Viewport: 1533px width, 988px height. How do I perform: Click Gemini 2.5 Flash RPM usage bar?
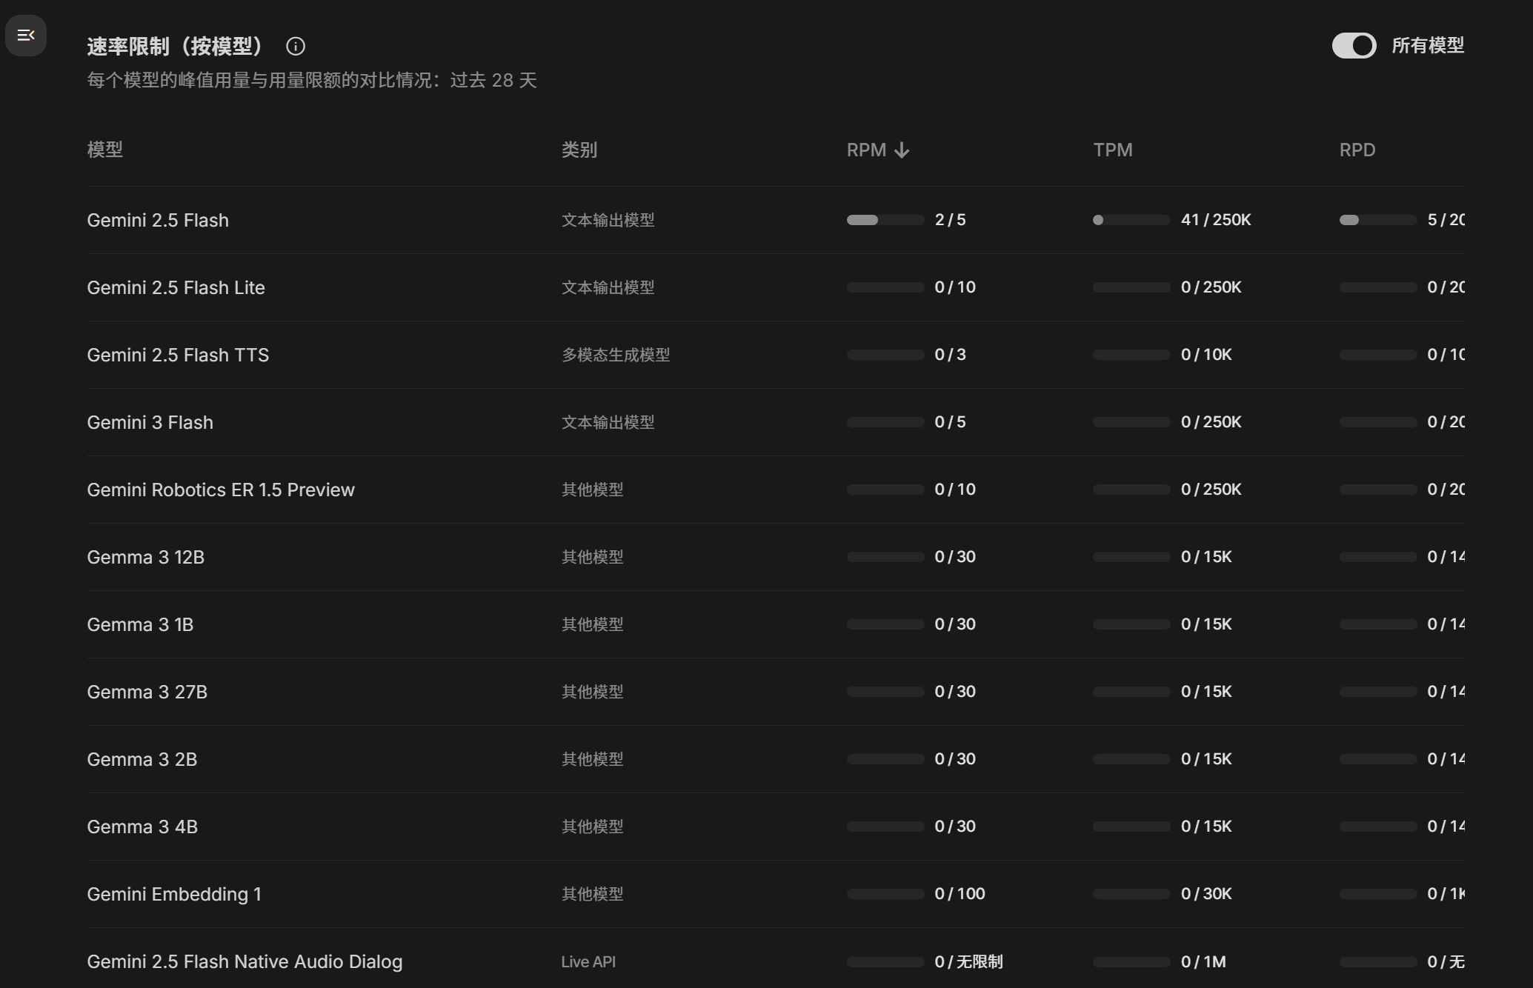coord(885,220)
